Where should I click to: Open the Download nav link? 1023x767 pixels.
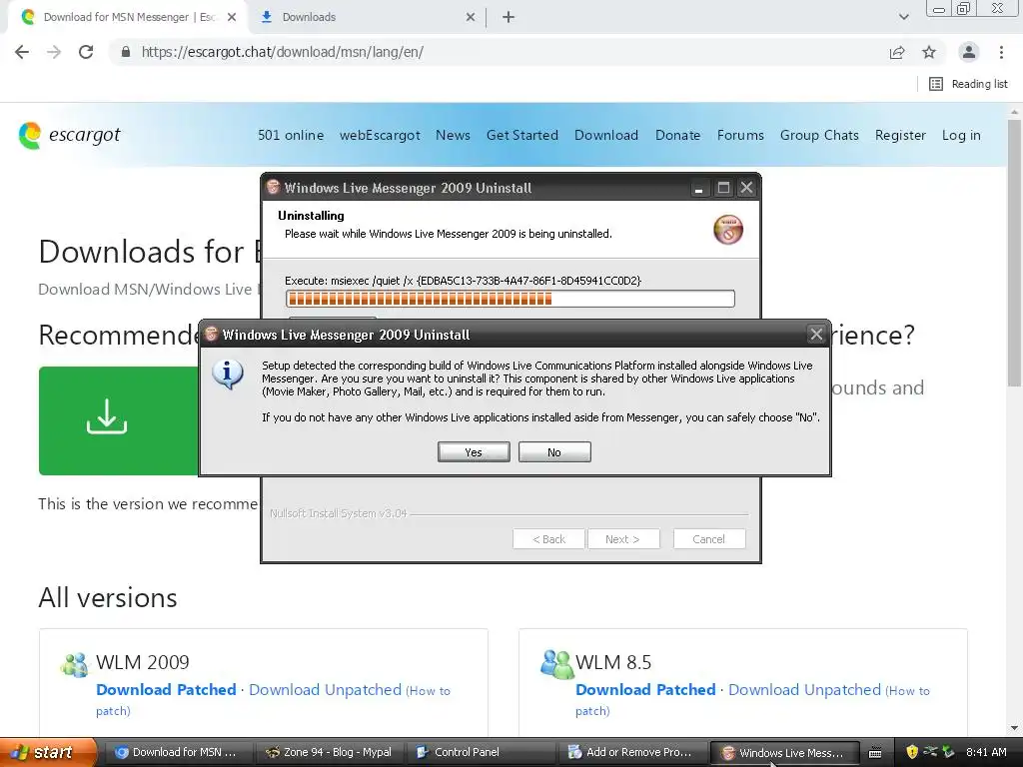pos(606,135)
